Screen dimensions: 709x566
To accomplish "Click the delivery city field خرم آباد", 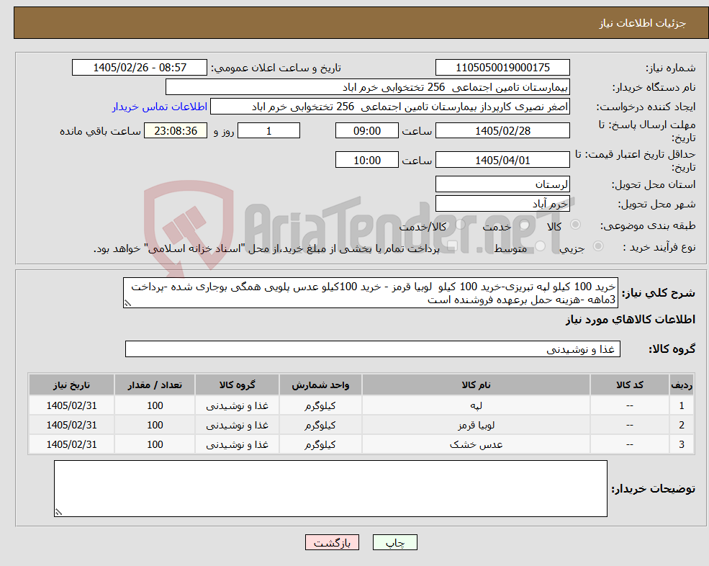I will tap(502, 204).
